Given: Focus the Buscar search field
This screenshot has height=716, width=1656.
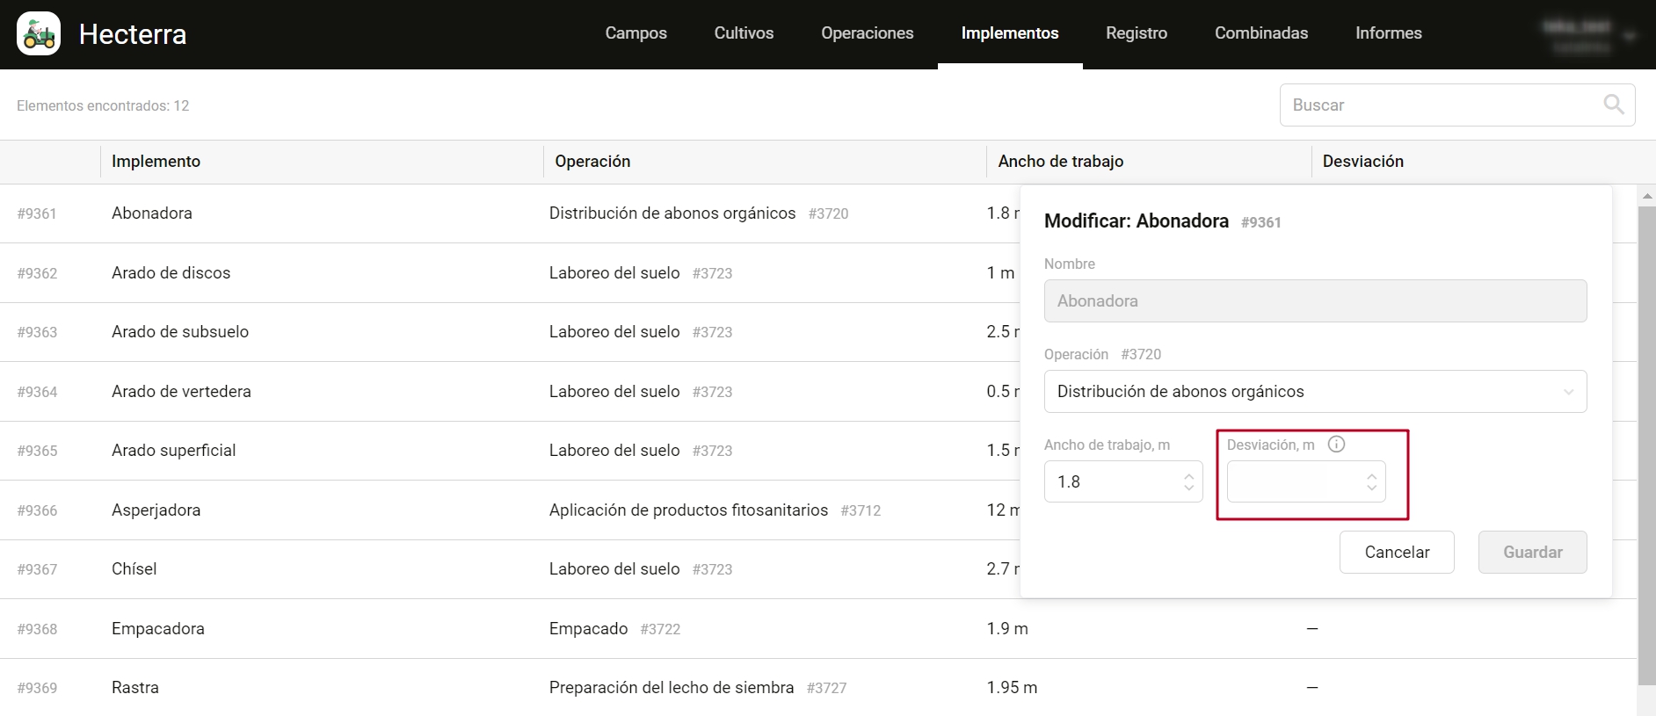Looking at the screenshot, I should (x=1442, y=105).
